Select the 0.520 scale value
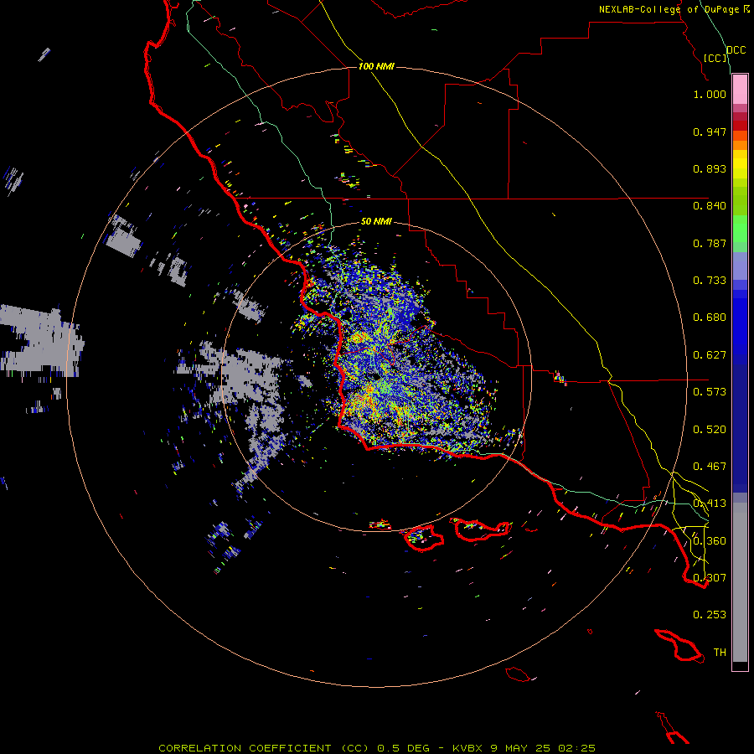 pyautogui.click(x=710, y=430)
